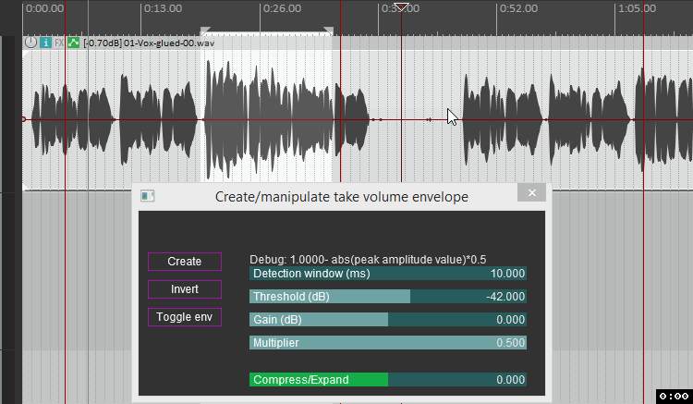Click the envelope dialog window icon

(148, 196)
